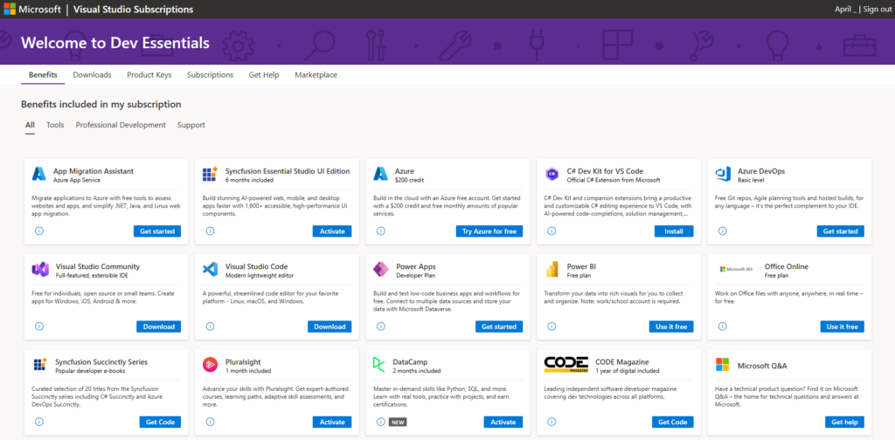Open info icon on Azure $200 credit card
This screenshot has width=895, height=440.
pos(381,231)
